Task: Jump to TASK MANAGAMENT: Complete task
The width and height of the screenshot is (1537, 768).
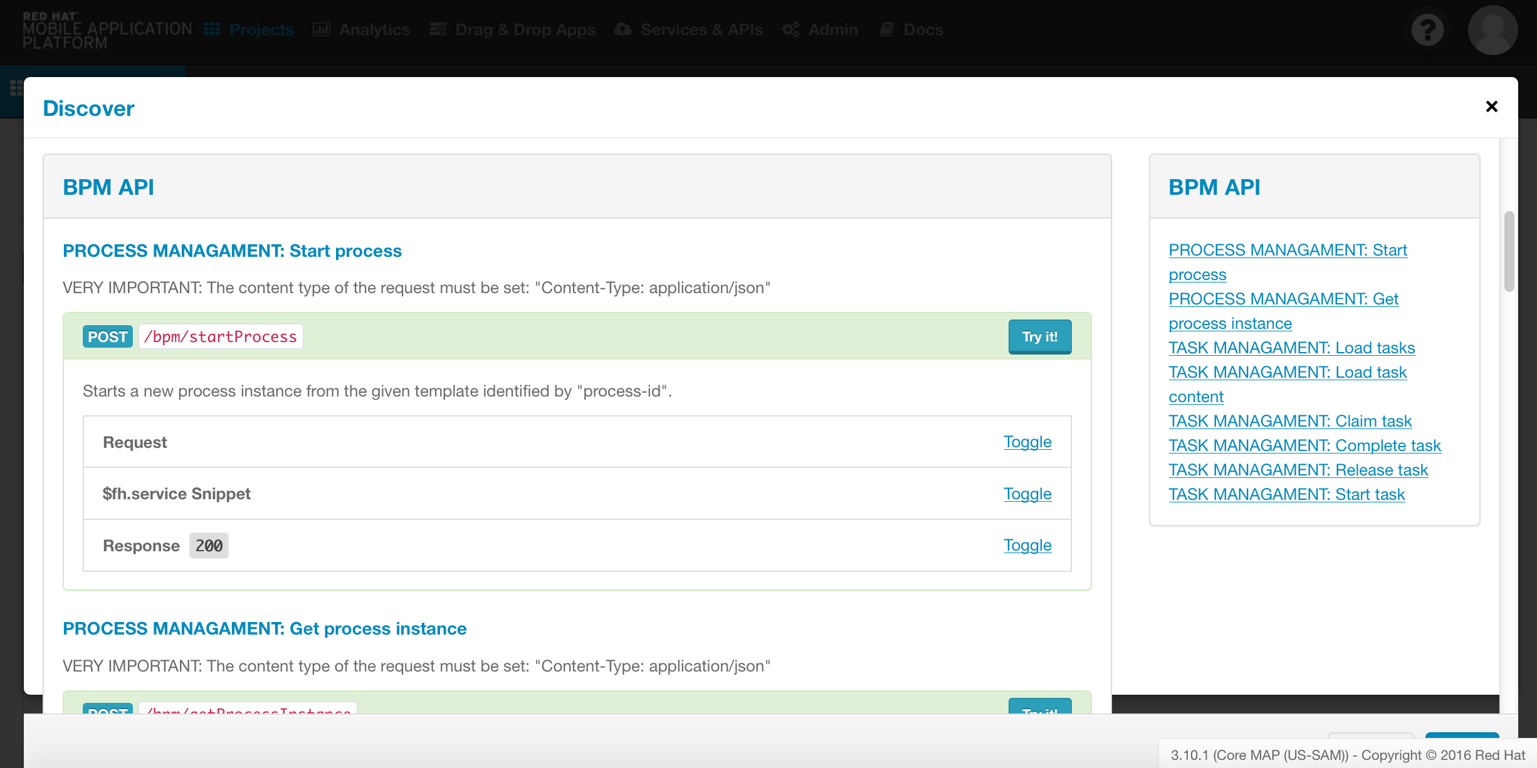Action: click(1304, 445)
